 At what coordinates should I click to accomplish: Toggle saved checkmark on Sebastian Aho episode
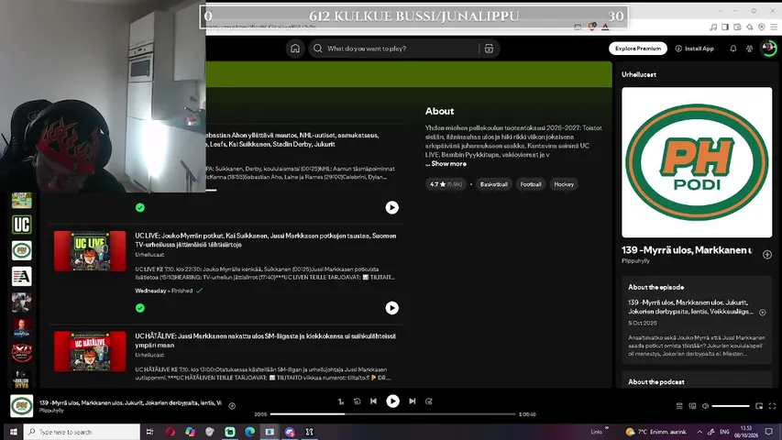click(x=140, y=207)
